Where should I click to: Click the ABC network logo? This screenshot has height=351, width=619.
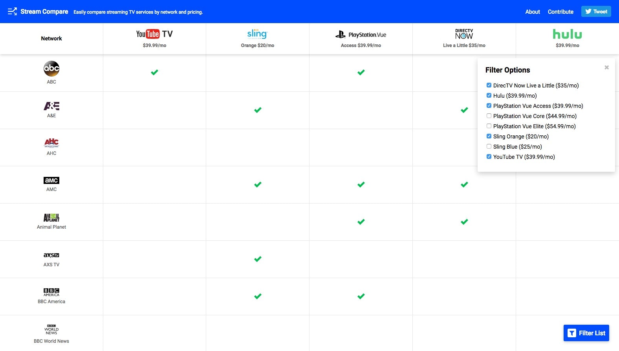pos(51,69)
